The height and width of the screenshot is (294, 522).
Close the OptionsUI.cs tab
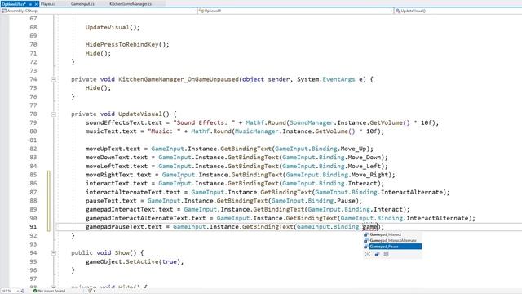point(37,4)
